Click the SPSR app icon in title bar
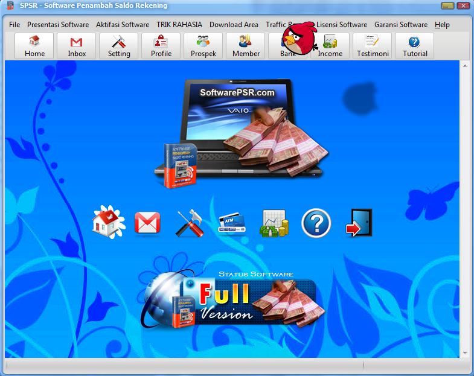Viewport: 474px width, 376px height. pyautogui.click(x=11, y=5)
